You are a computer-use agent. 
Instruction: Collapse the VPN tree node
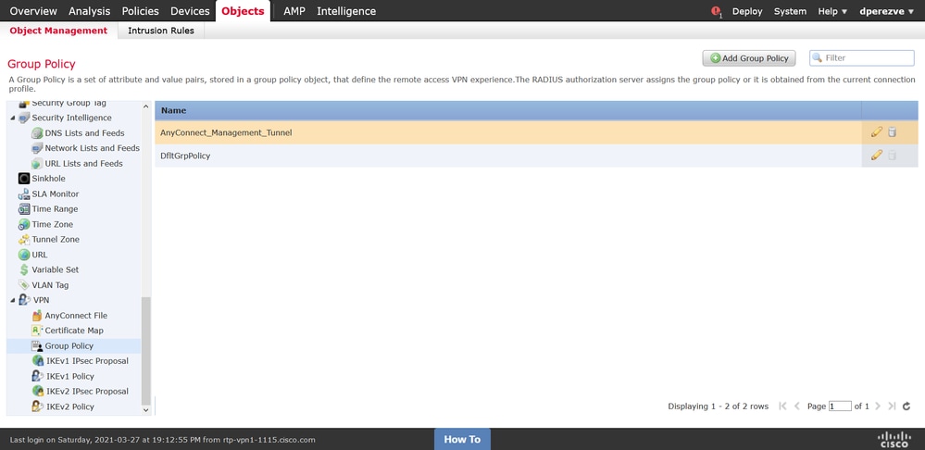(13, 300)
